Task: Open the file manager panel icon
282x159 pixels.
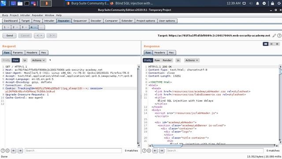Action: pyautogui.click(x=20, y=3)
